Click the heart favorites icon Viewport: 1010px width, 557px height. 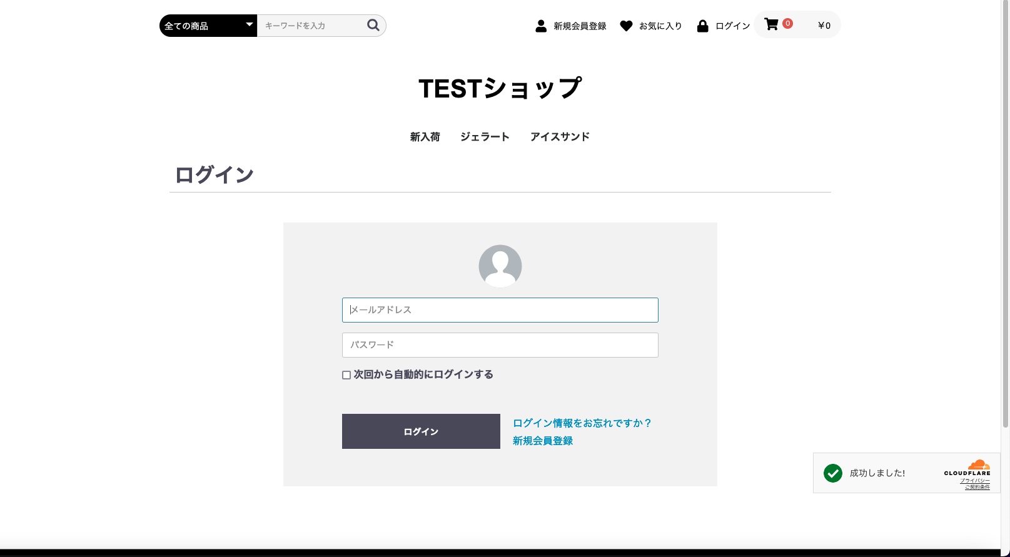coord(626,26)
